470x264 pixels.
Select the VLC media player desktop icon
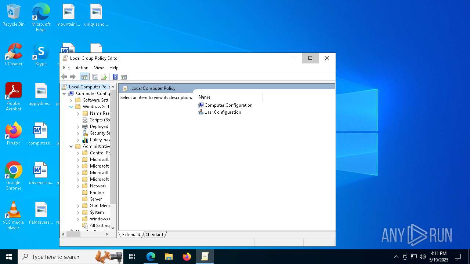coord(14,216)
